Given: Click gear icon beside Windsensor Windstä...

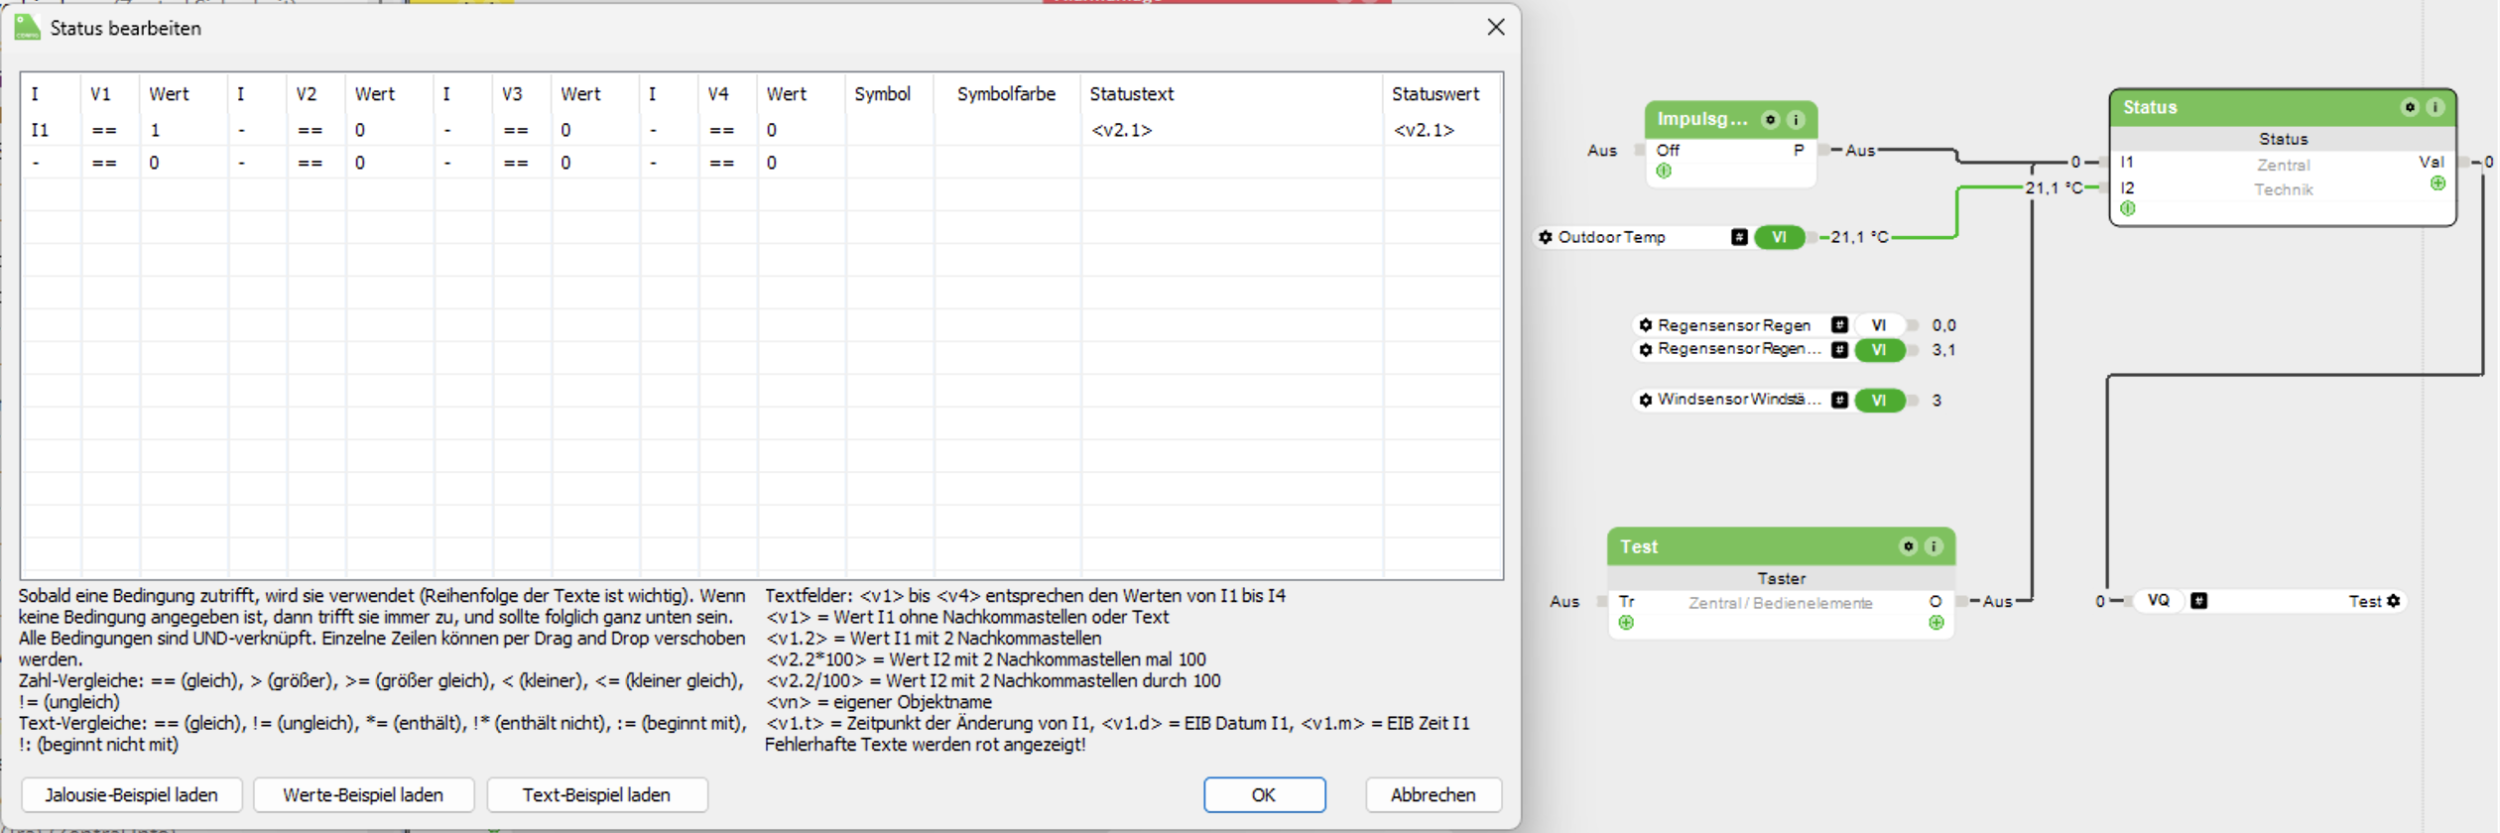Looking at the screenshot, I should (1646, 401).
